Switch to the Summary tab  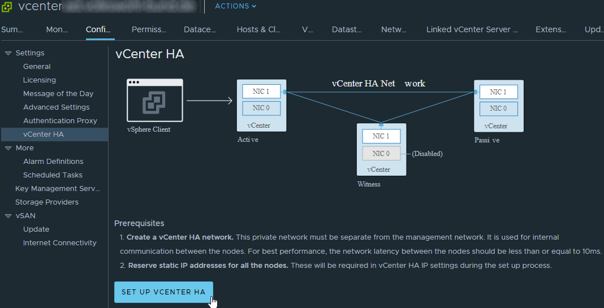(x=12, y=29)
